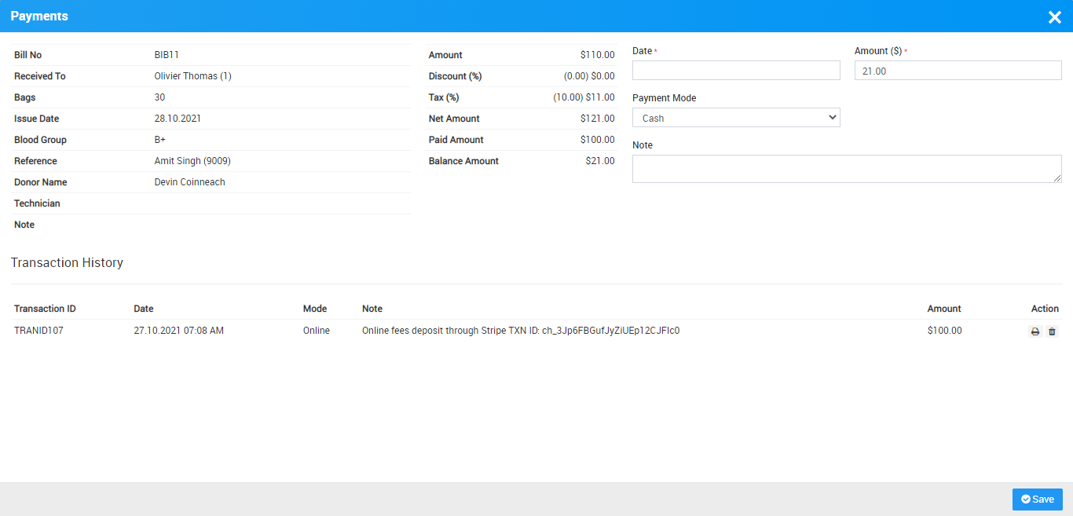Viewport: 1073px width, 516px height.
Task: Click the $121.00 net amount
Action: coord(598,119)
